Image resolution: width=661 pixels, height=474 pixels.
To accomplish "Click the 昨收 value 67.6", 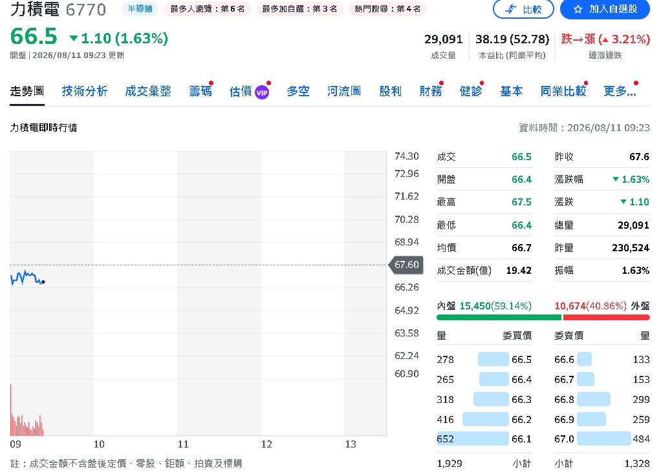I will [x=639, y=157].
